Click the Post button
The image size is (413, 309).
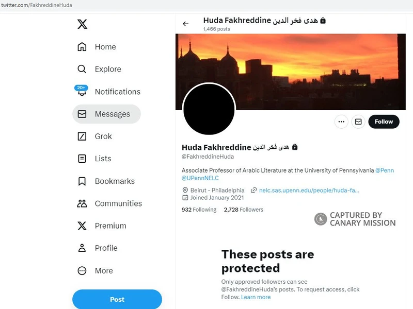[117, 299]
